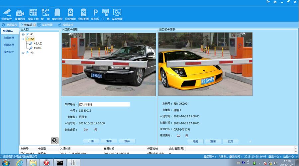Image resolution: width=299 pixels, height=166 pixels.
Task: Click 放弃 button under exit panel
Action: (231, 141)
